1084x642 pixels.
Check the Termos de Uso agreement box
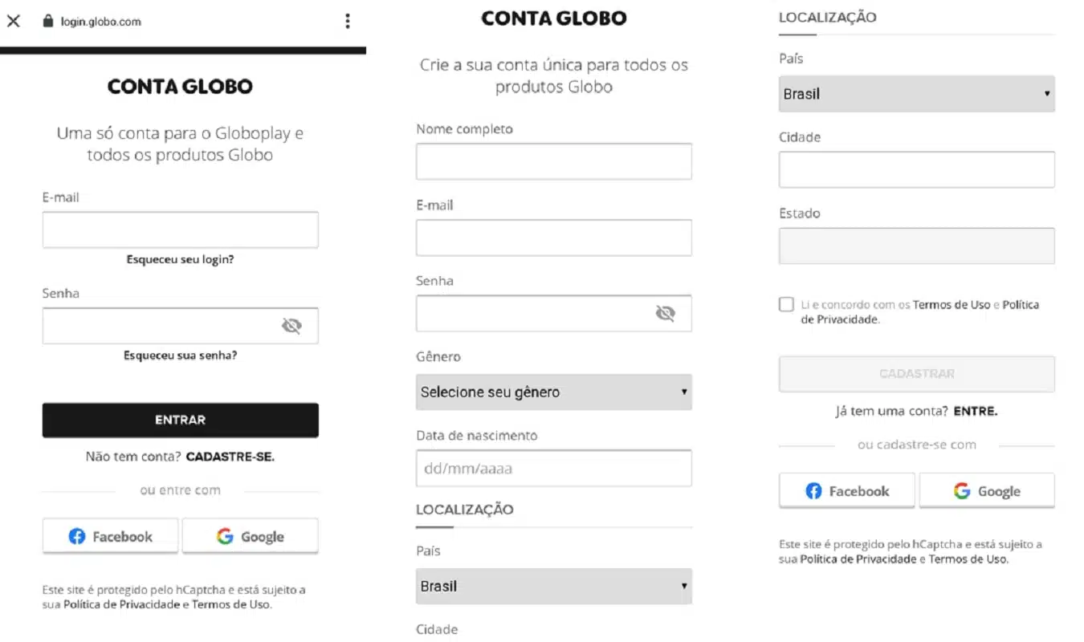786,305
